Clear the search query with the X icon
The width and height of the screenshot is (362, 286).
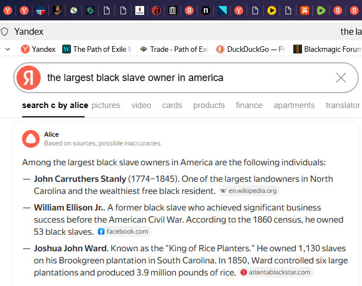point(341,78)
